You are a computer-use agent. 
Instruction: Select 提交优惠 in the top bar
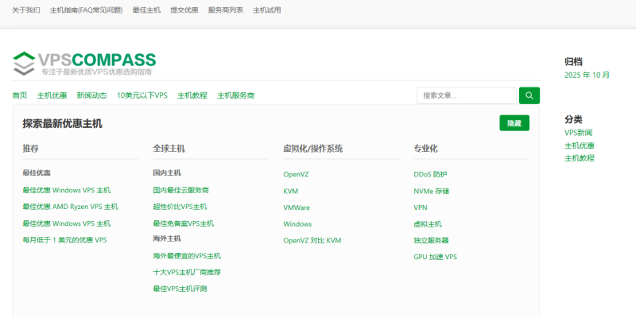(x=184, y=10)
